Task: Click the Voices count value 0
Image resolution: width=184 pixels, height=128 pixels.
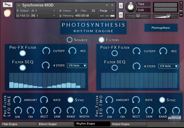Action: [x=76, y=11]
